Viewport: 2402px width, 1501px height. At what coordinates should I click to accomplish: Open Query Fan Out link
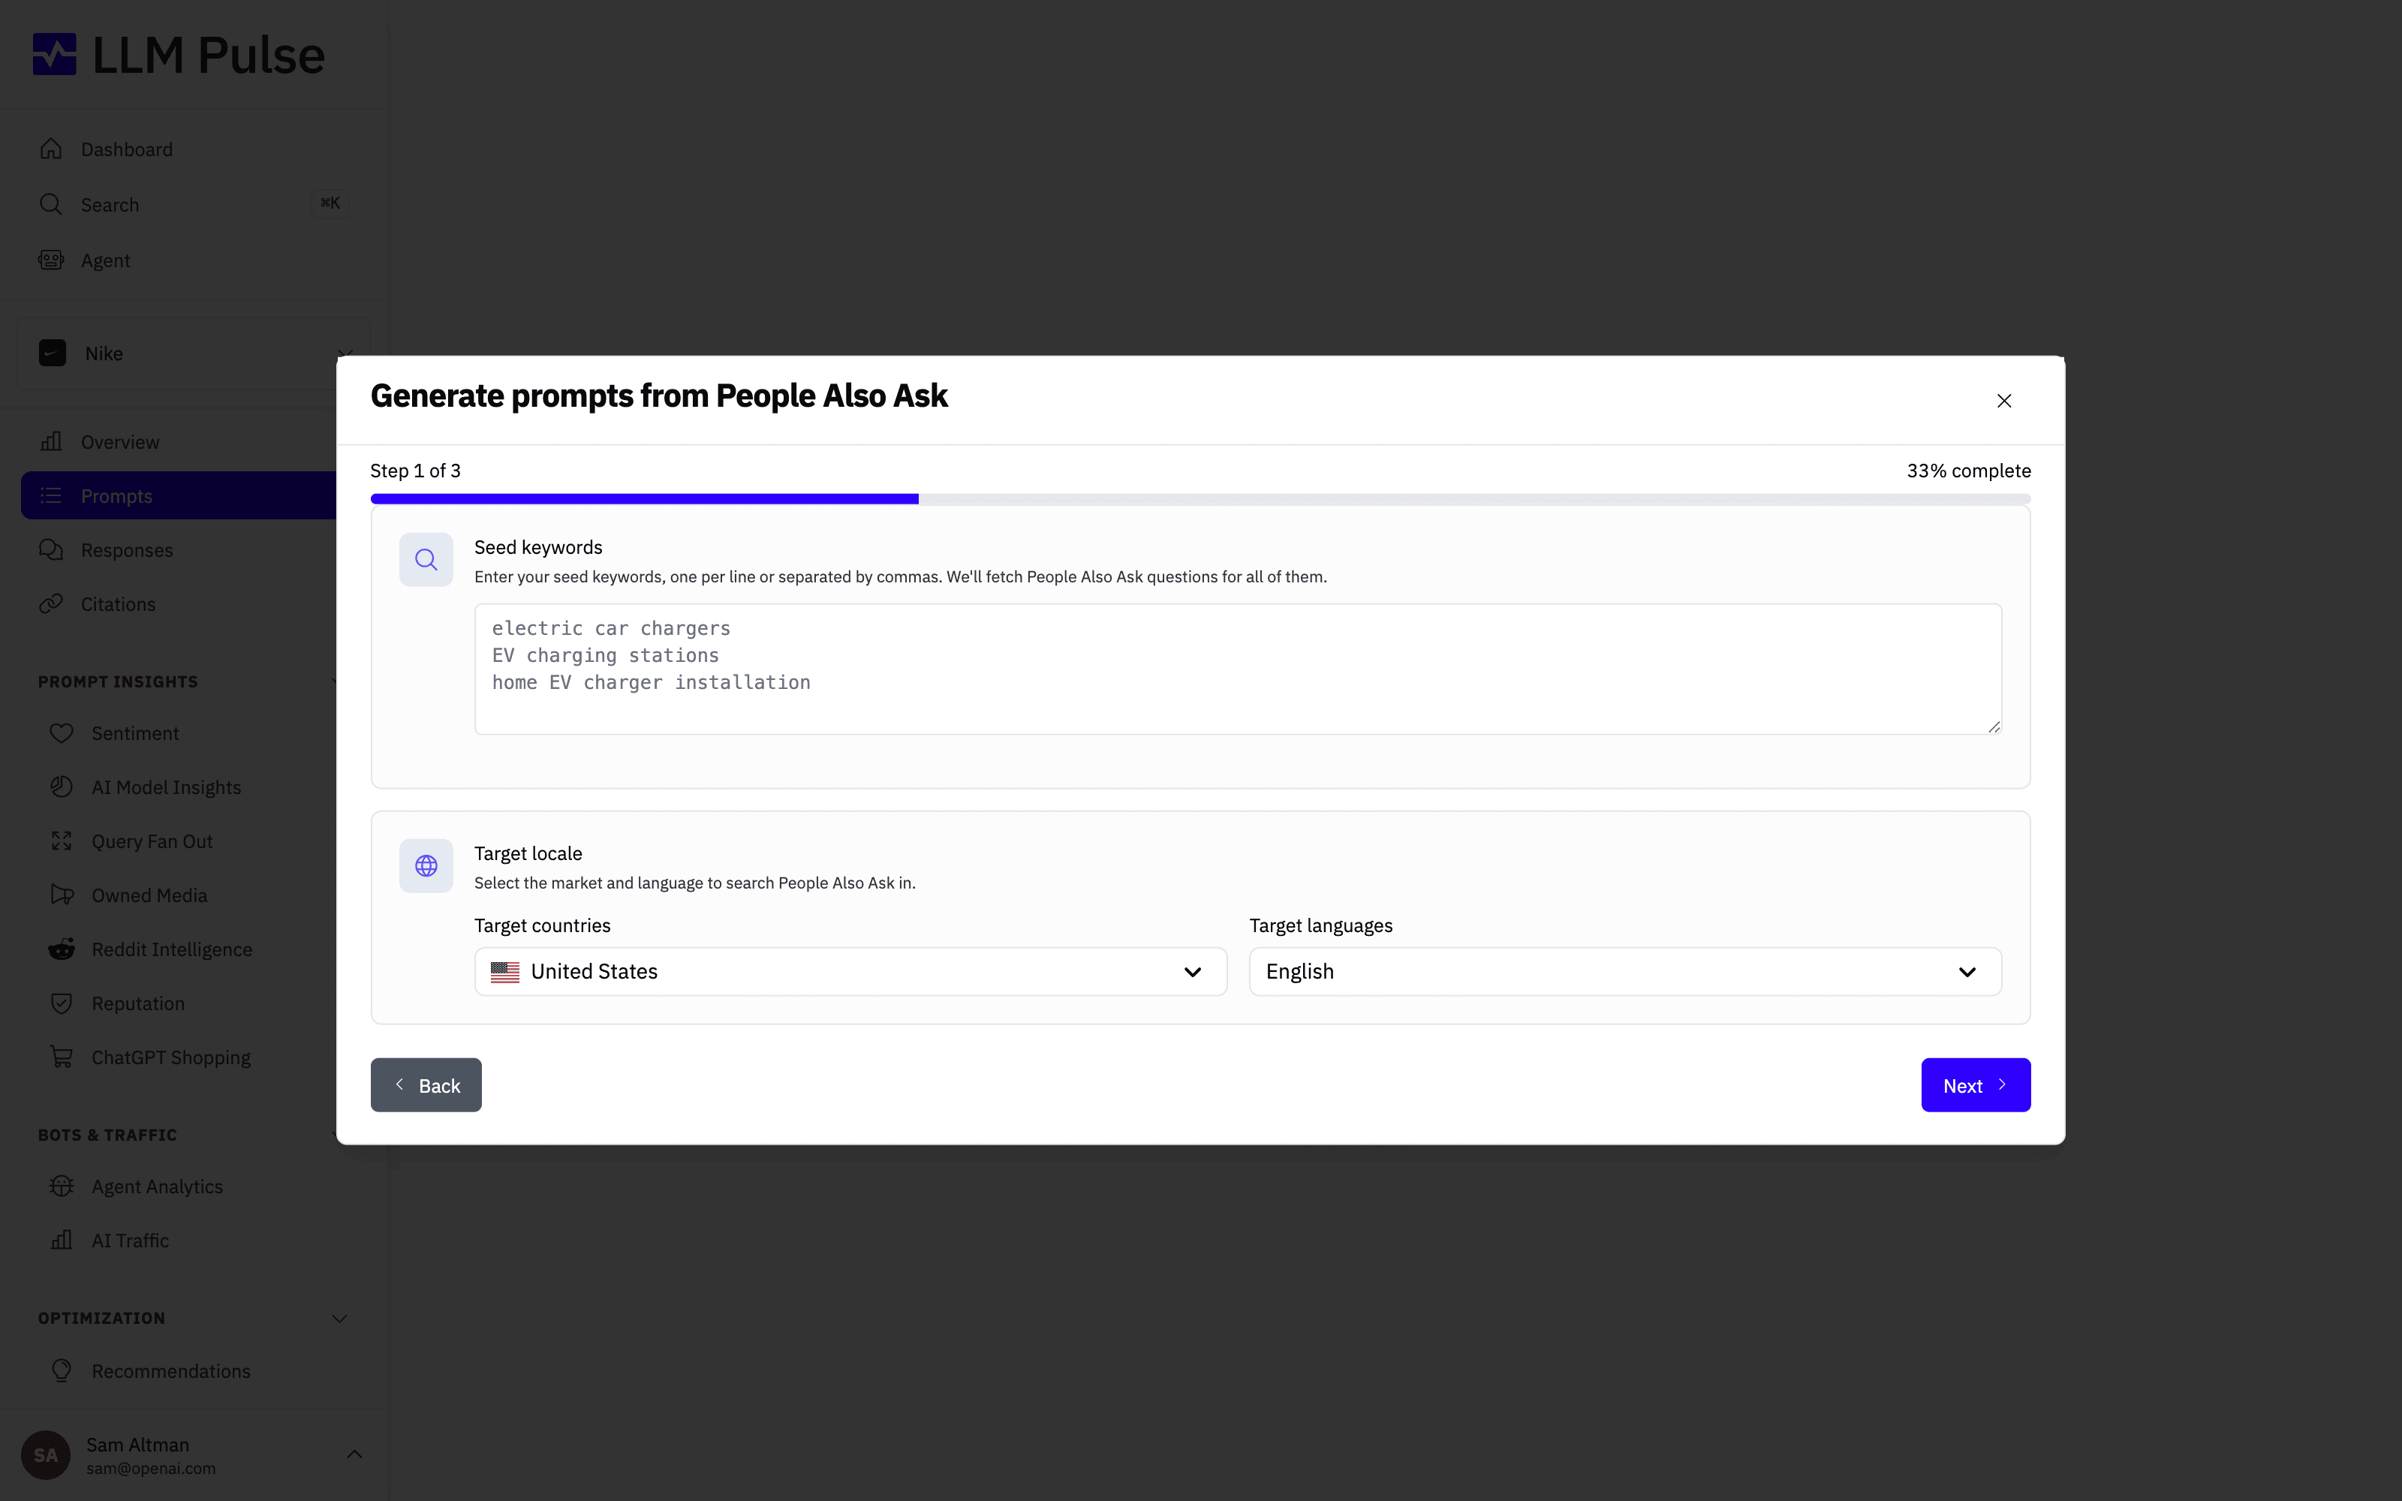(152, 841)
